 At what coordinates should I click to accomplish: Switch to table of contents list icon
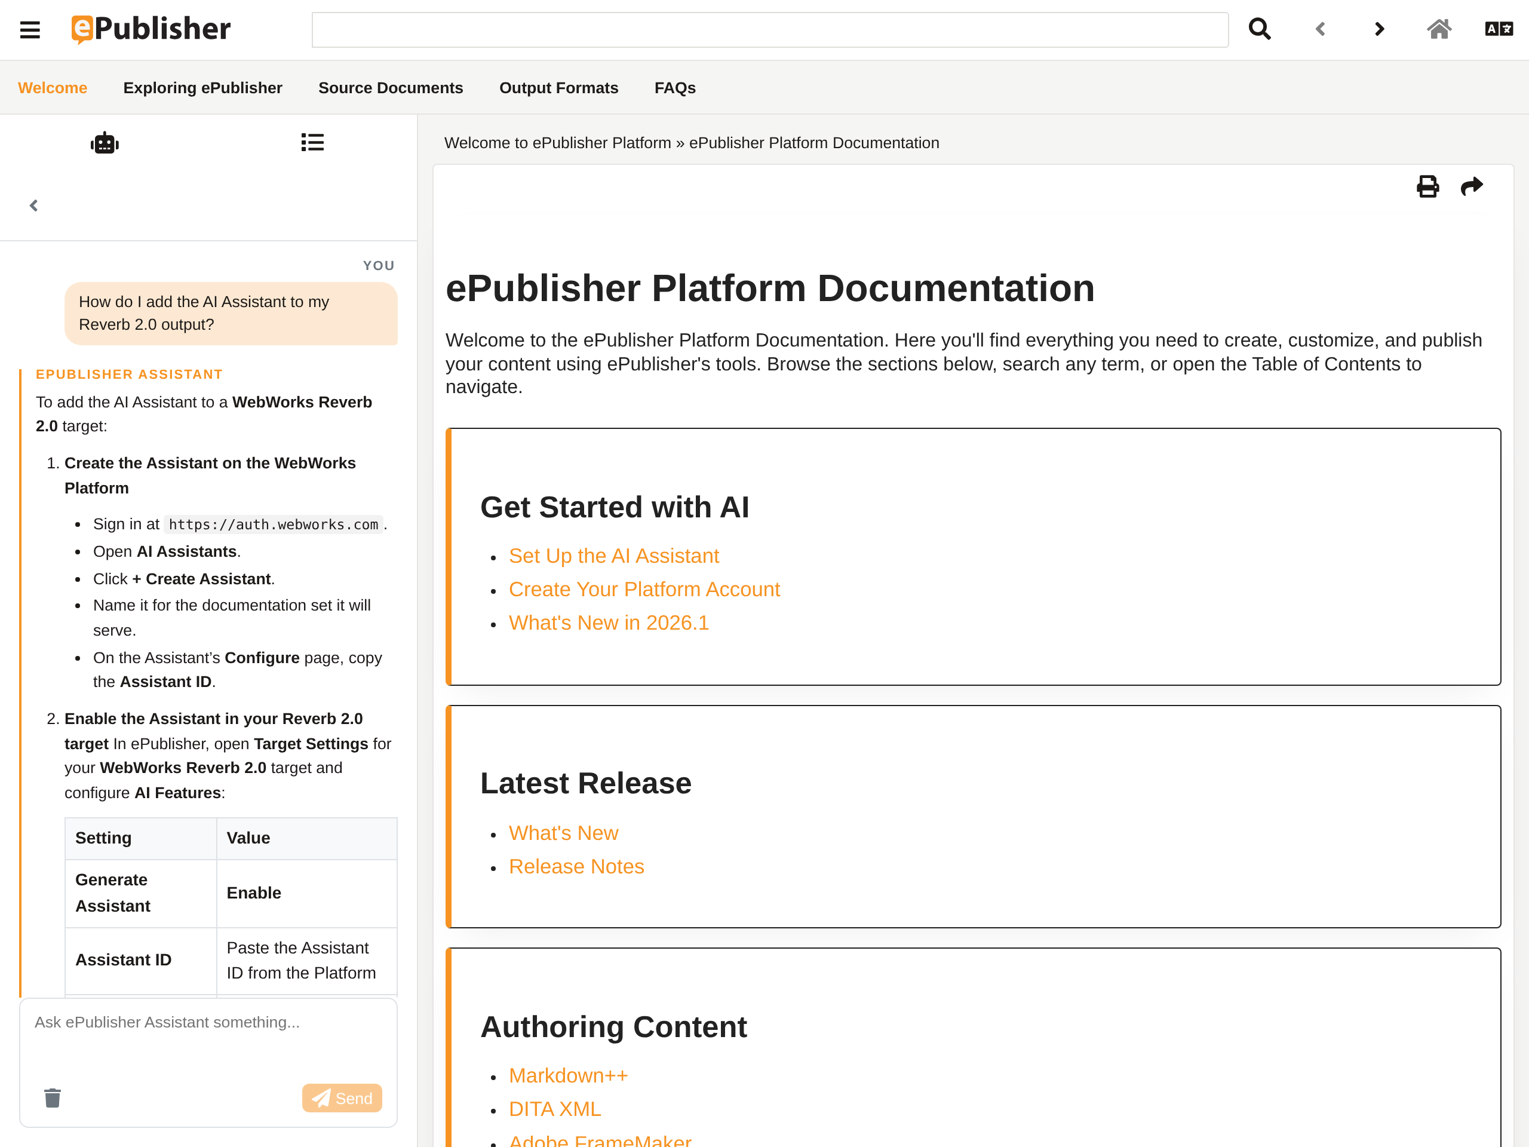pos(312,142)
